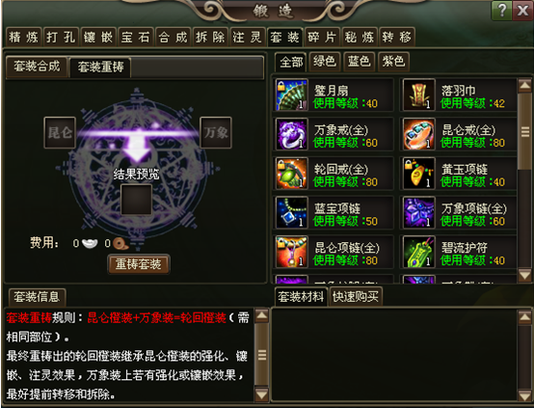
Task: Select the 昆仑戒(全) ring icon
Action: pos(419,134)
